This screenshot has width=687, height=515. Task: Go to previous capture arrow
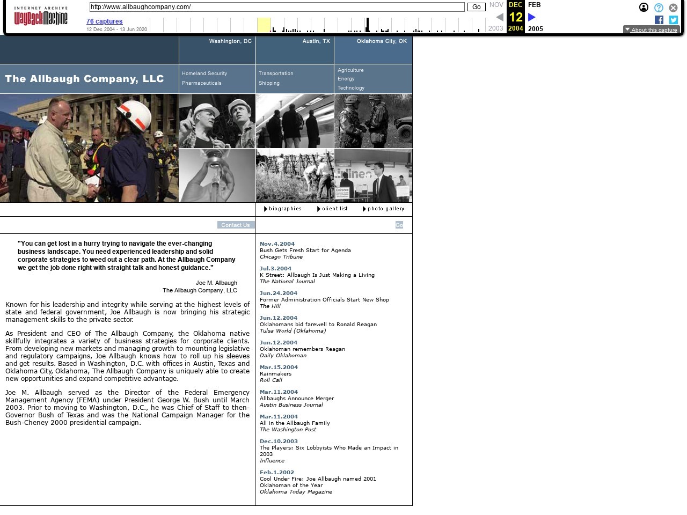point(499,17)
